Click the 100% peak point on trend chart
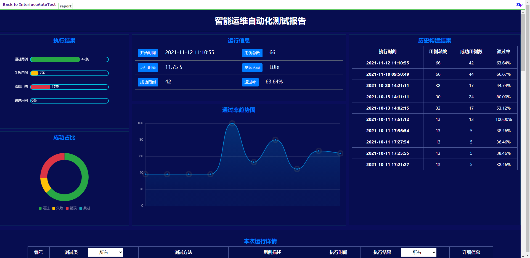 pos(232,123)
